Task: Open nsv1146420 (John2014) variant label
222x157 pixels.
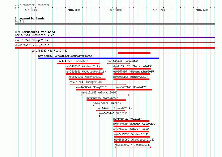Action: 122,61
